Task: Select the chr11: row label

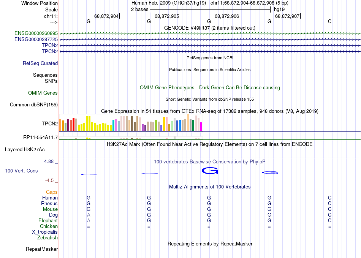Action: pyautogui.click(x=51, y=16)
